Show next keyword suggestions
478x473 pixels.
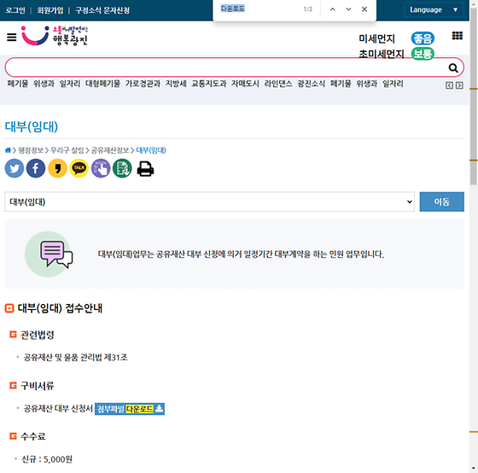pos(459,85)
